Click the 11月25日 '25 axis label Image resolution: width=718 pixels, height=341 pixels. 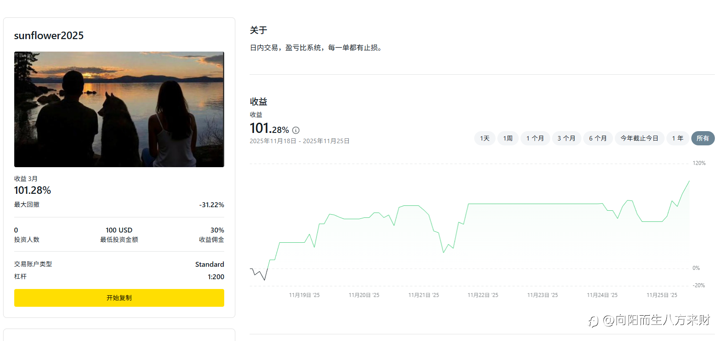[662, 295]
